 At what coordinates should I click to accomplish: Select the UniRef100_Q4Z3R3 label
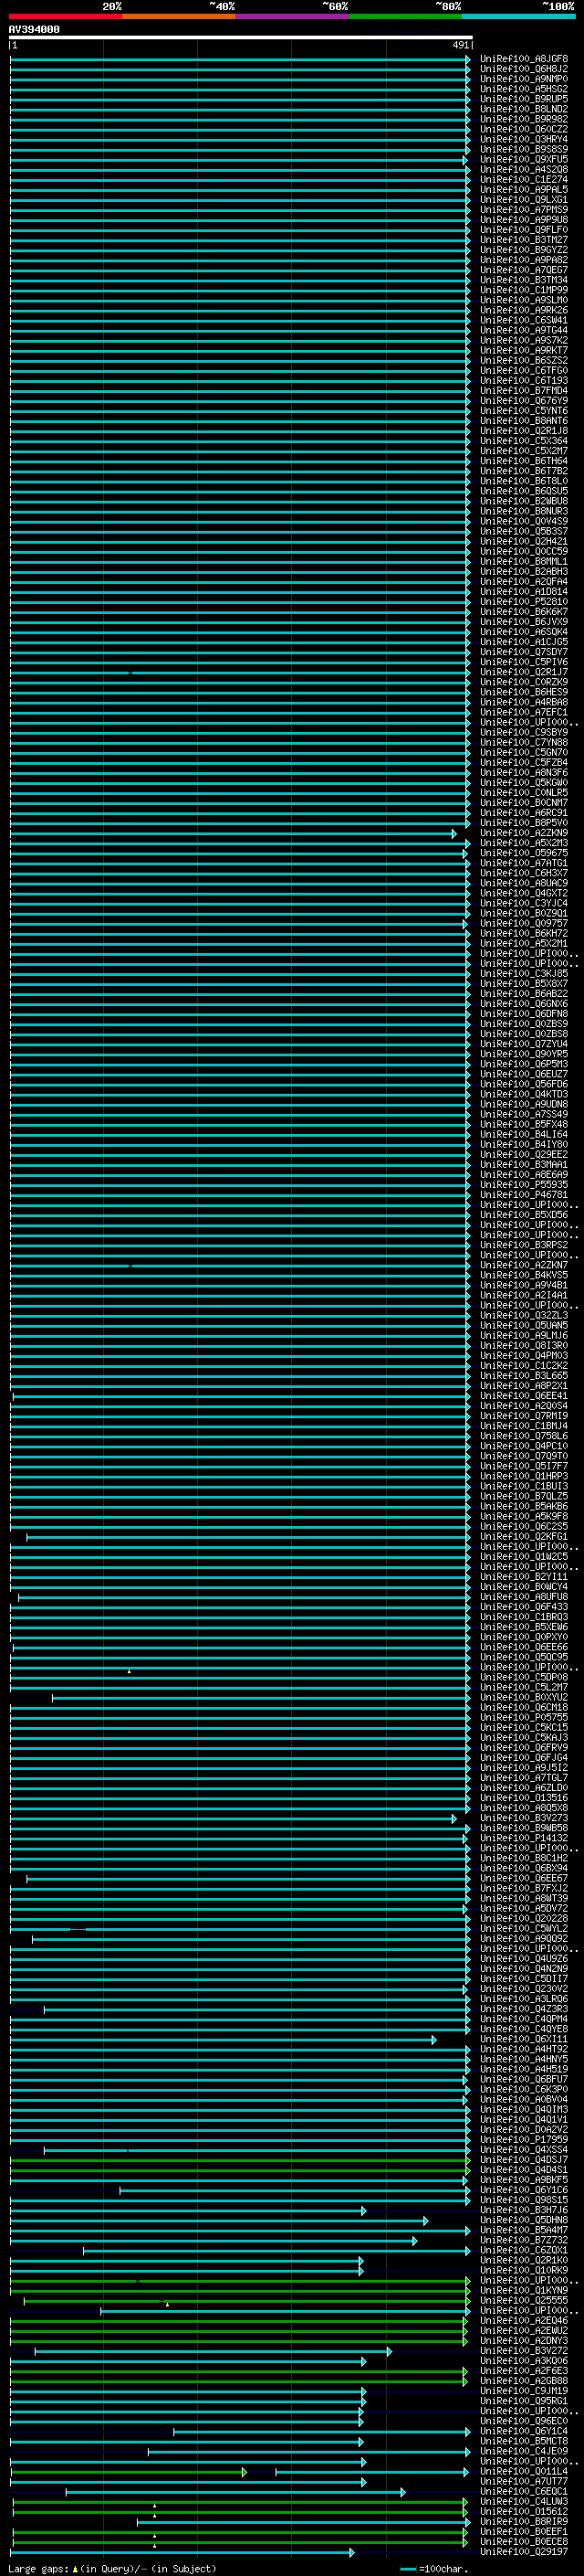(524, 2009)
